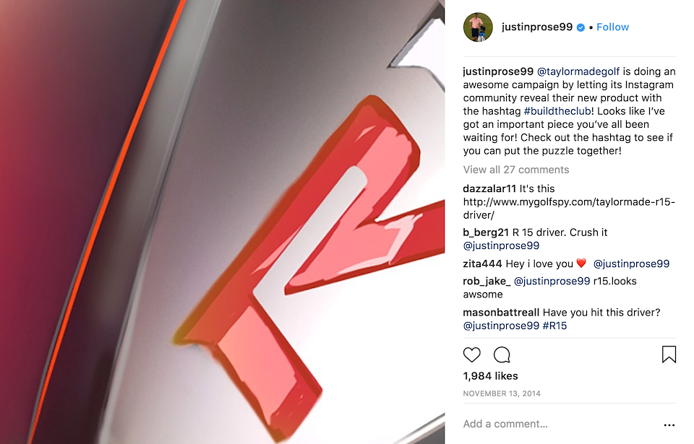Visit b_berg21's profile from comment
Image resolution: width=694 pixels, height=444 pixels.
coord(486,232)
